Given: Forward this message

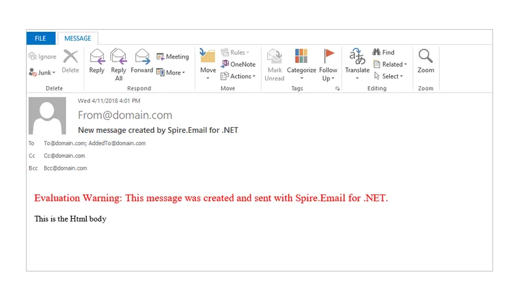Looking at the screenshot, I should 142,62.
